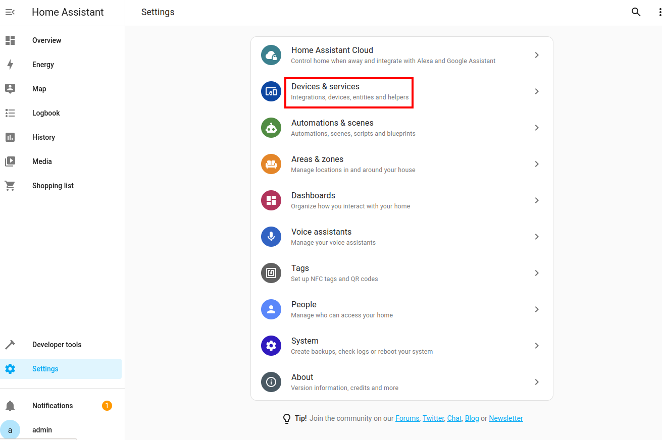The width and height of the screenshot is (662, 440).
Task: Expand the System settings chevron
Action: [x=537, y=346]
